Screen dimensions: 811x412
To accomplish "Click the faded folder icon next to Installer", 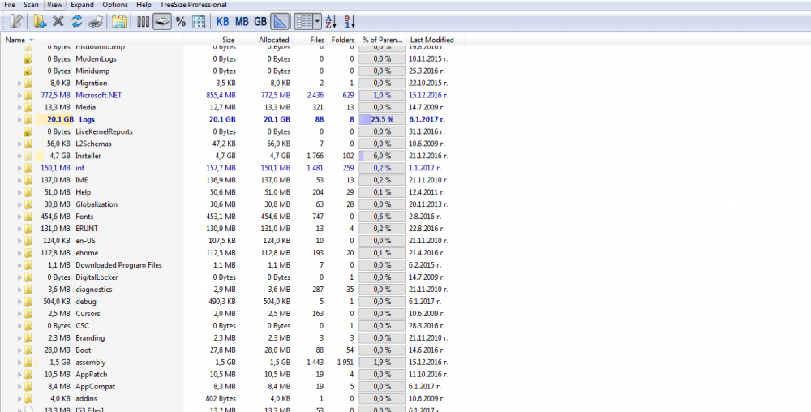I will [28, 156].
